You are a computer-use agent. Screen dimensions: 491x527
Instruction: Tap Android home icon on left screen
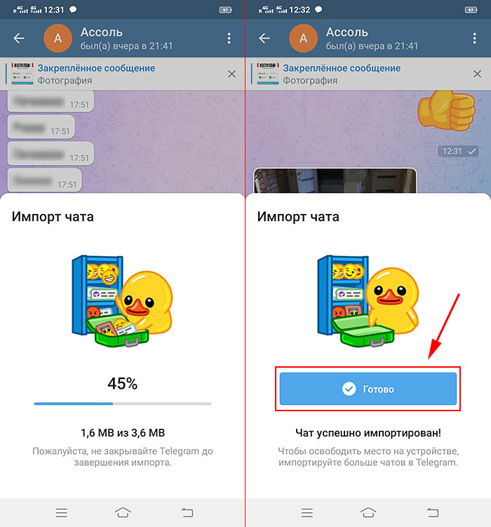123,512
